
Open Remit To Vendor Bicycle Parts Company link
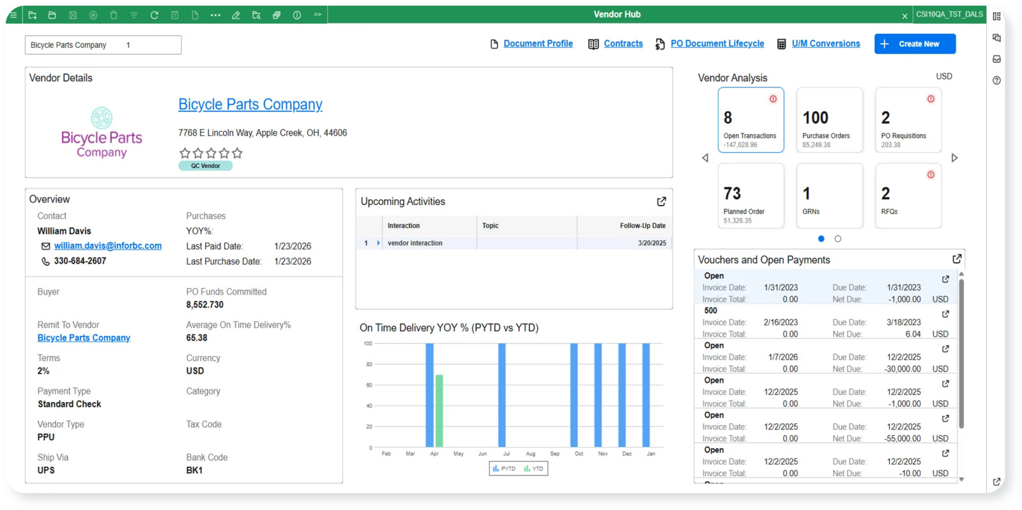84,338
